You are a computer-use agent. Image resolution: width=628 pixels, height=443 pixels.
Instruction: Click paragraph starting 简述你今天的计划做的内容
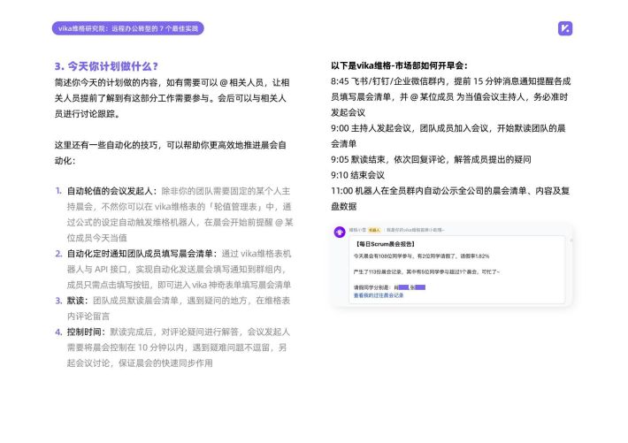pos(172,98)
